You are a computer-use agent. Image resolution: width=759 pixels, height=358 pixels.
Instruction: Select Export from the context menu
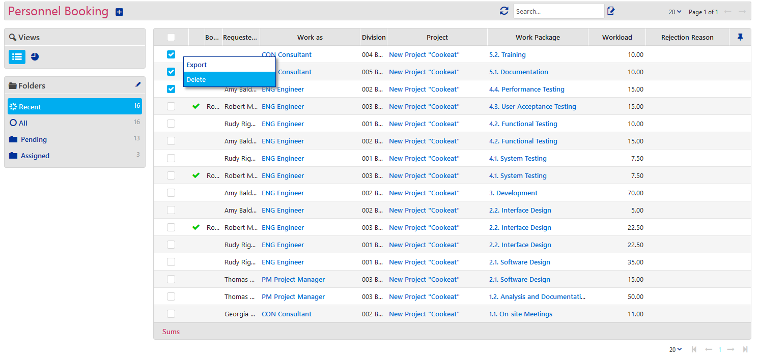[x=196, y=65]
